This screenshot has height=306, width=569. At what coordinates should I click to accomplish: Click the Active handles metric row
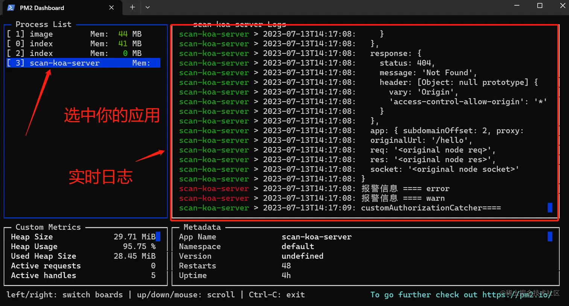(83, 276)
